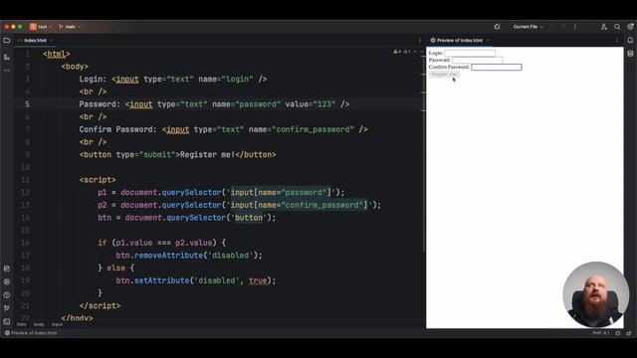Close the index.html editor tab
The height and width of the screenshot is (358, 637).
(x=51, y=40)
